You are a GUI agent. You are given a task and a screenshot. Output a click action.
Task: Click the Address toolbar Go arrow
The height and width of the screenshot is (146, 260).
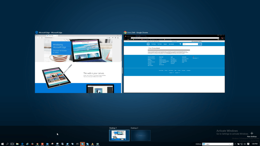tap(232, 144)
